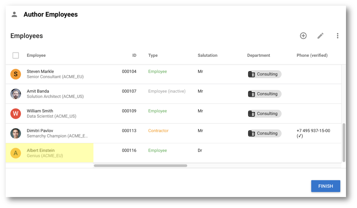Click Steven Markle's green Employee type
Image resolution: width=357 pixels, height=208 pixels.
(157, 71)
